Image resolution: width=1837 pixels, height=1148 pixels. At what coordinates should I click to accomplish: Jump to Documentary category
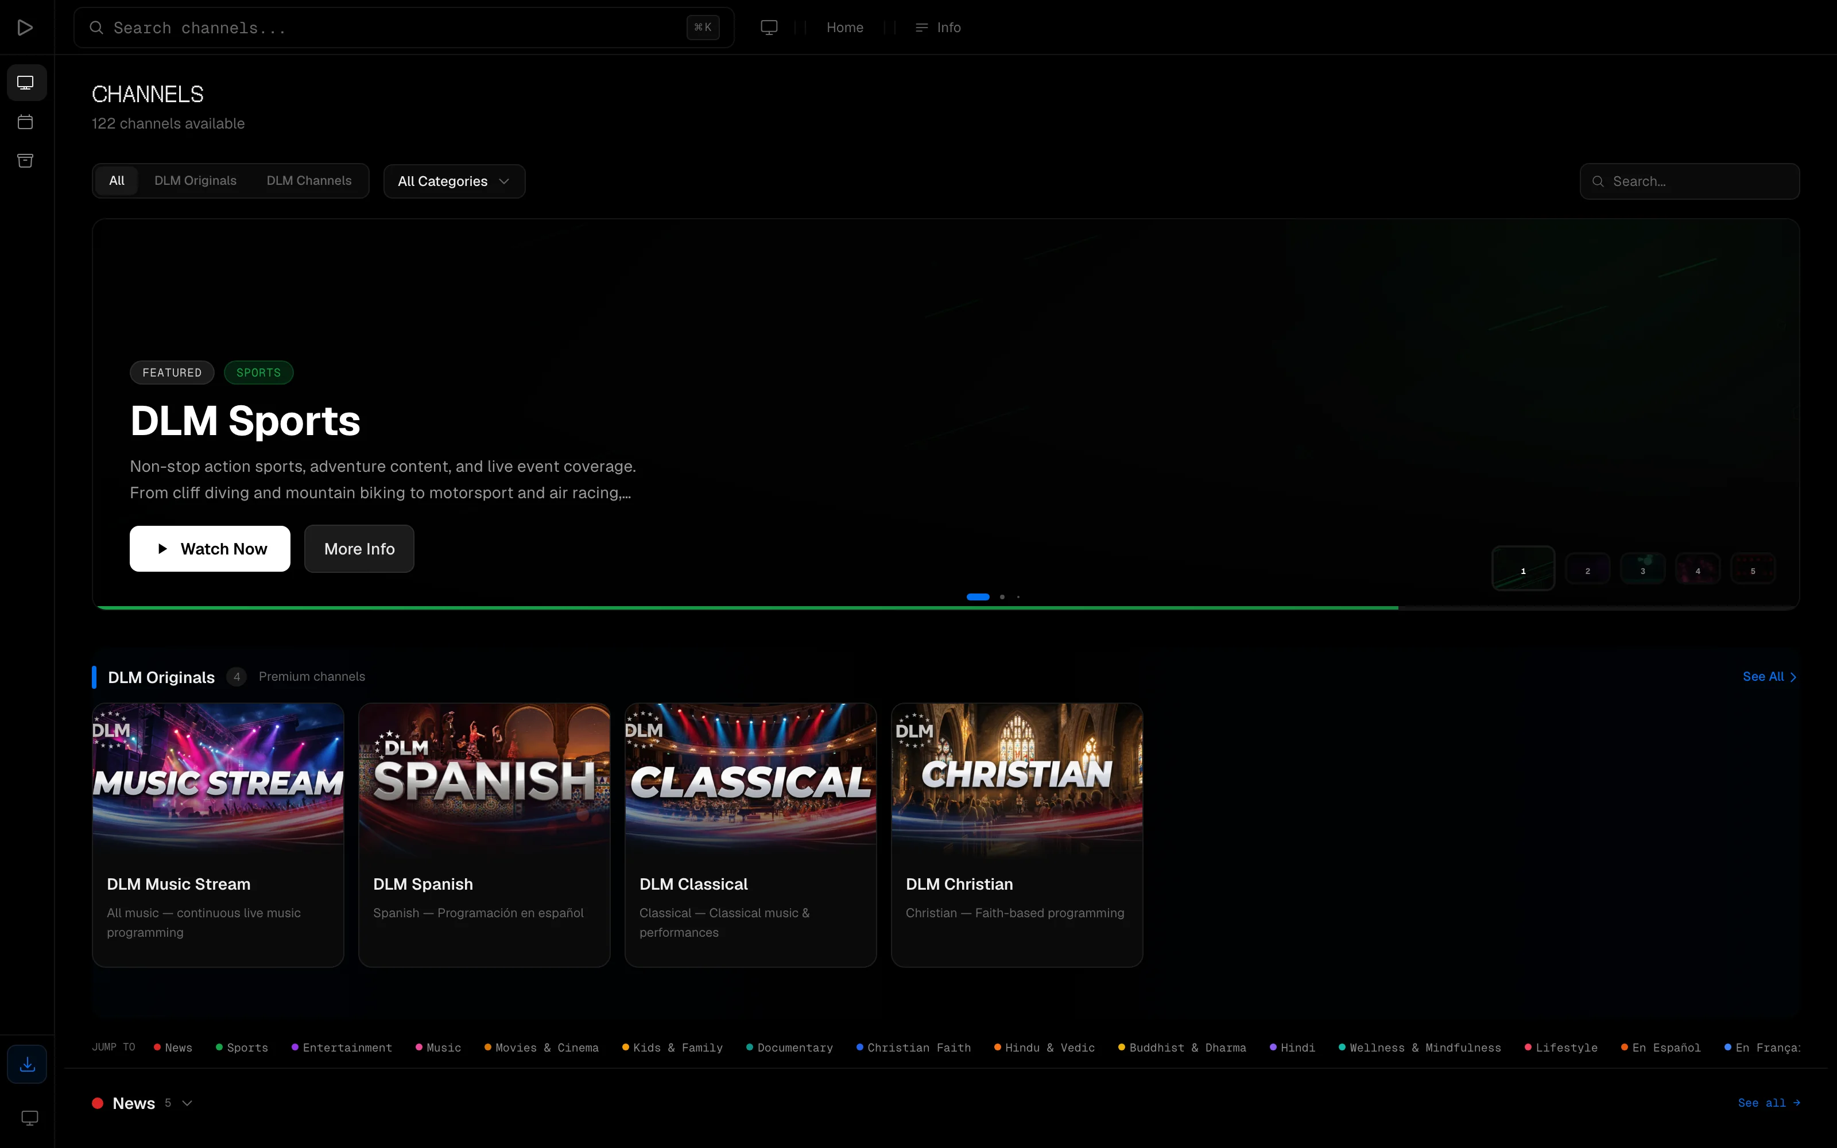(x=789, y=1048)
